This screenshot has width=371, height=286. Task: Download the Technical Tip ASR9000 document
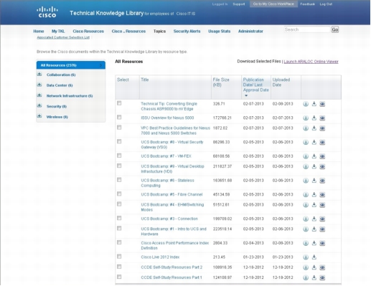(x=314, y=104)
